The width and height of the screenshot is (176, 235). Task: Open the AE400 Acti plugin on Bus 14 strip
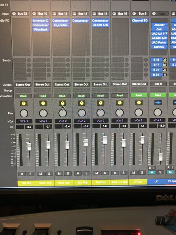click(x=100, y=25)
